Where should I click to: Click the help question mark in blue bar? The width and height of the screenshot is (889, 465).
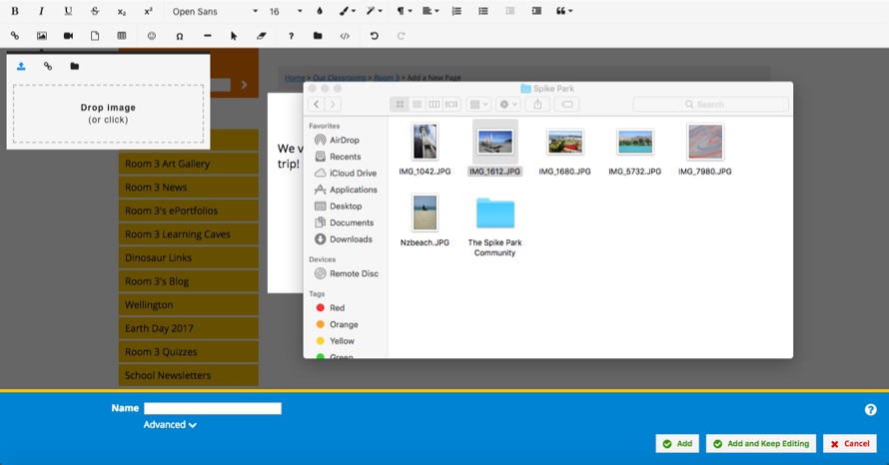pyautogui.click(x=870, y=409)
